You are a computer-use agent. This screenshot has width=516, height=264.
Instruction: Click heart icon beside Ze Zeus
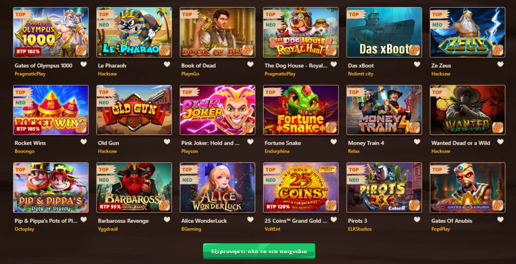(x=500, y=64)
